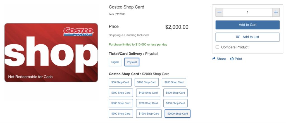Tick the Compare Product checkbox
The image size is (286, 123).
(218, 47)
